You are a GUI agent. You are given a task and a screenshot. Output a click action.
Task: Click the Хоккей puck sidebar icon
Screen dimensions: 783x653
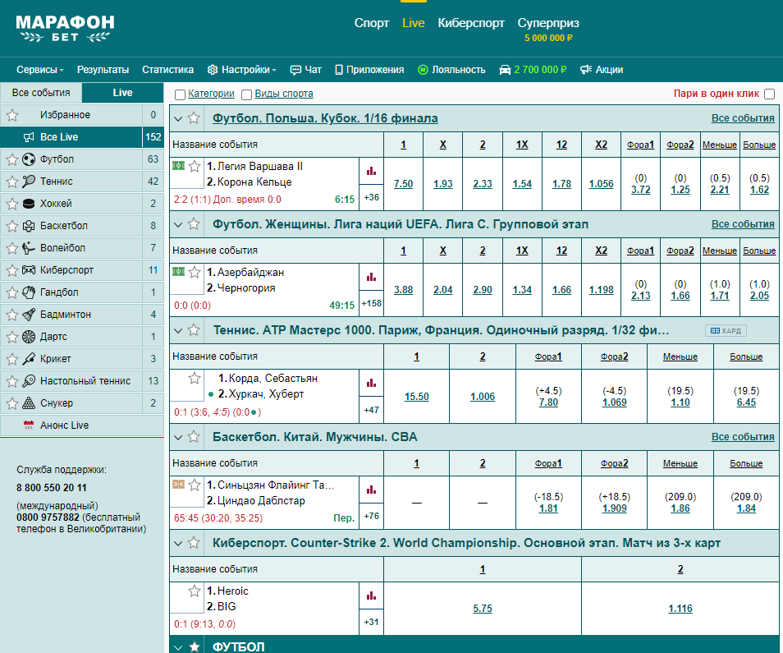point(29,204)
